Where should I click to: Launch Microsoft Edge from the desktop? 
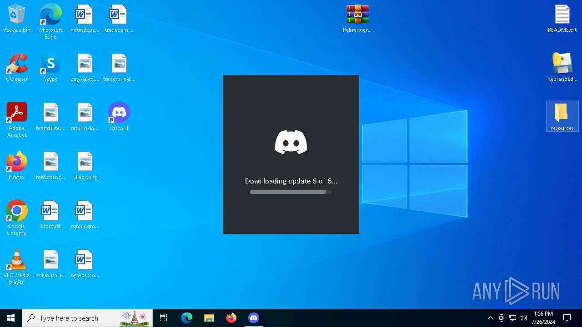(x=50, y=21)
